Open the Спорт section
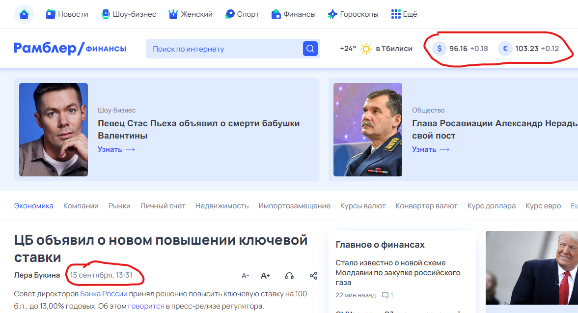Screen dimensions: 578x313 242,14
